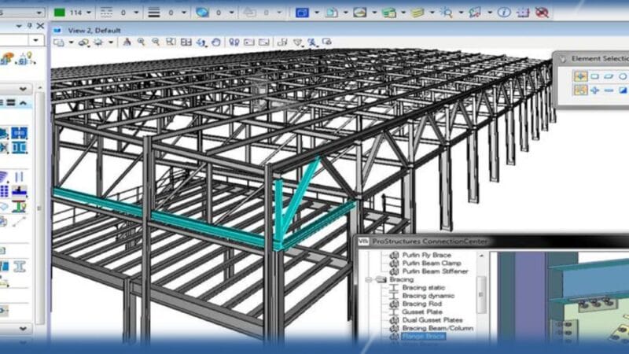
Task: Click the task panel vertical scrollbar
Action: coord(40,208)
